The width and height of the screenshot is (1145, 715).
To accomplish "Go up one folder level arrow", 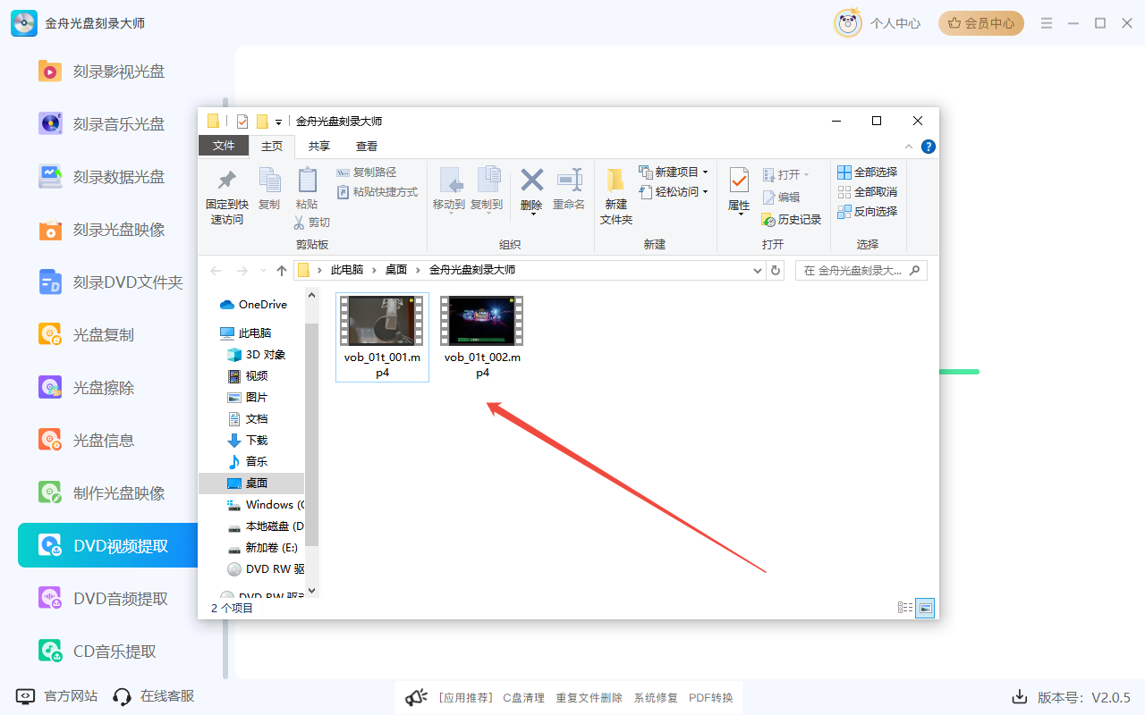I will pyautogui.click(x=282, y=270).
